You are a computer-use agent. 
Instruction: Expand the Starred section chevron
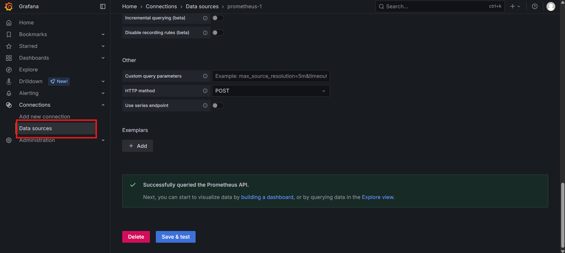[103, 46]
